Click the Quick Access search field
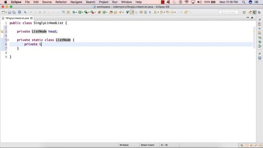Viewport: 263px width, 148px height. (228, 12)
